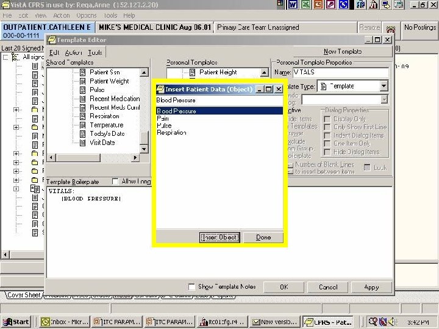Select Respiration in patient data object list
Image resolution: width=439 pixels, height=329 pixels.
point(220,133)
